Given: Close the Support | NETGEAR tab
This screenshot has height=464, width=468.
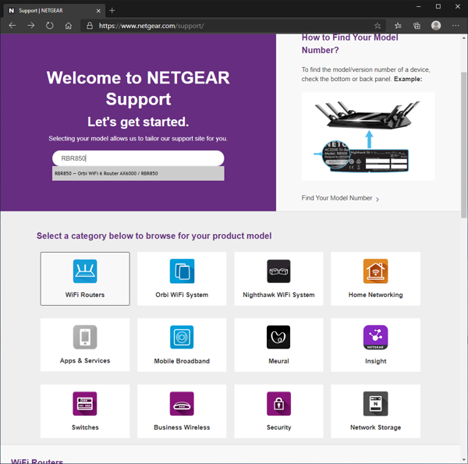Looking at the screenshot, I should coord(98,11).
